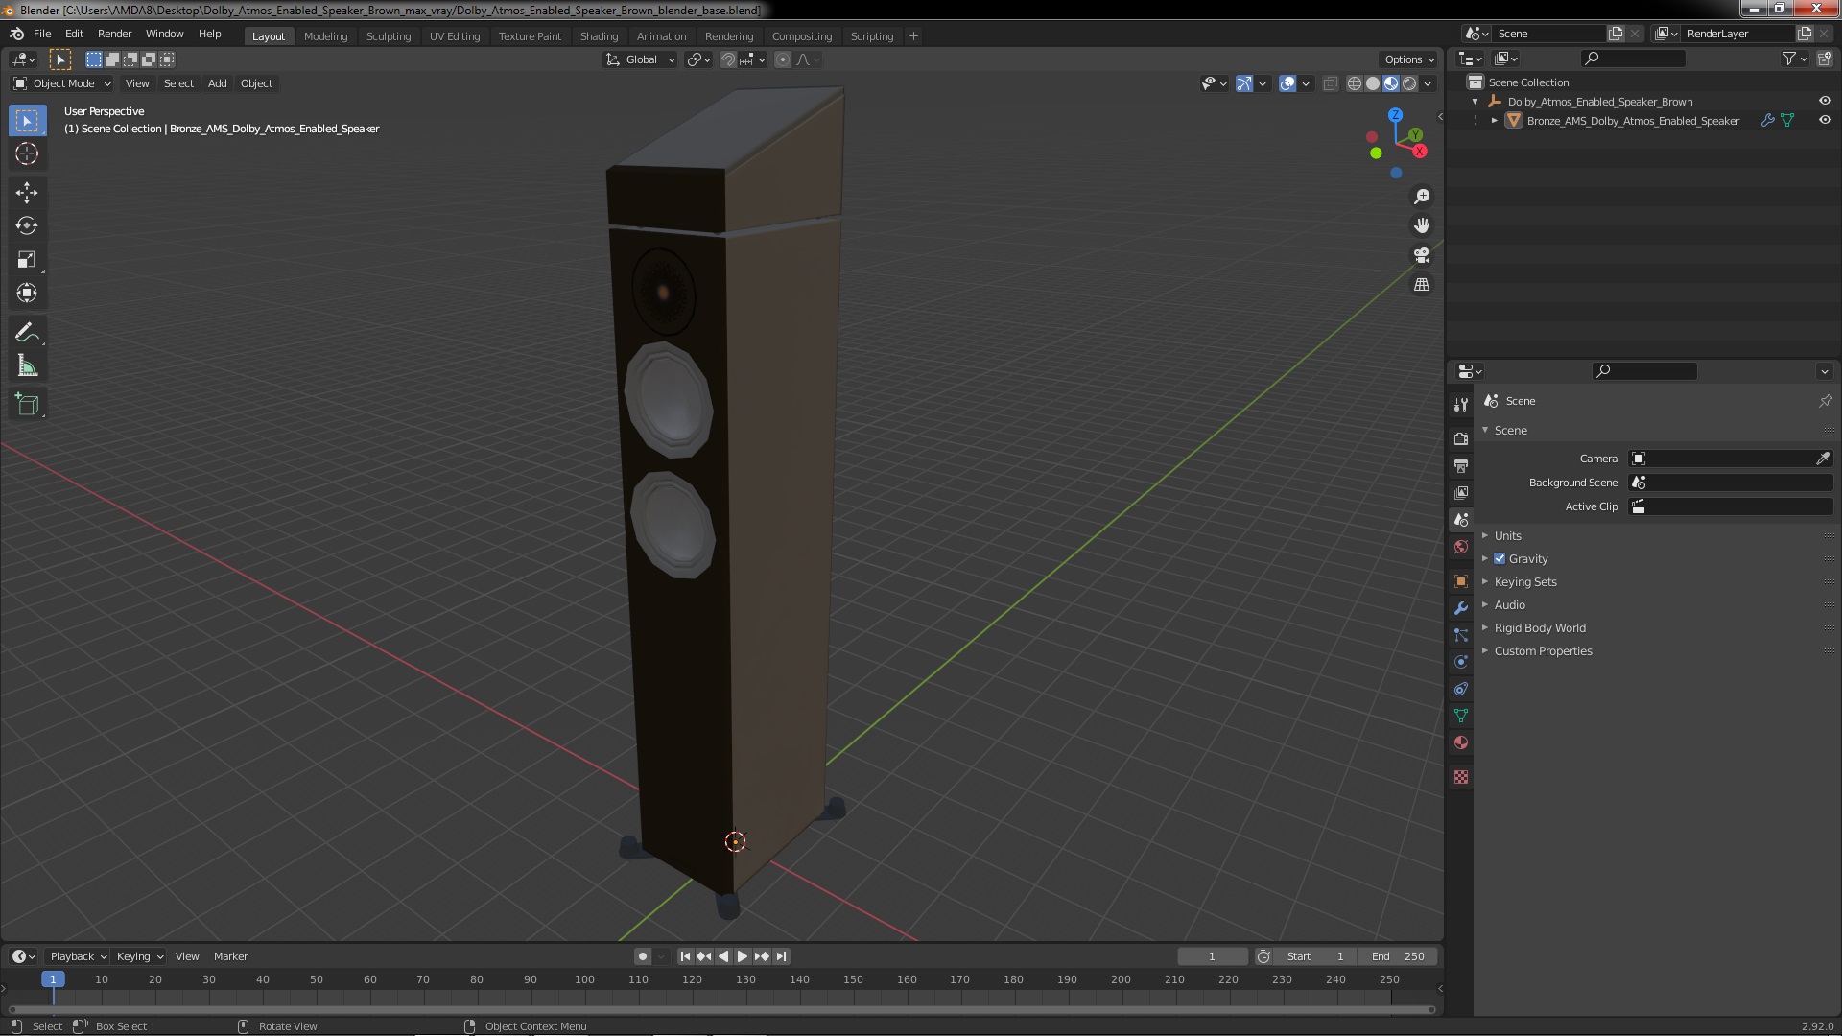Expand the Custom Properties panel
Image resolution: width=1842 pixels, height=1036 pixels.
point(1543,651)
